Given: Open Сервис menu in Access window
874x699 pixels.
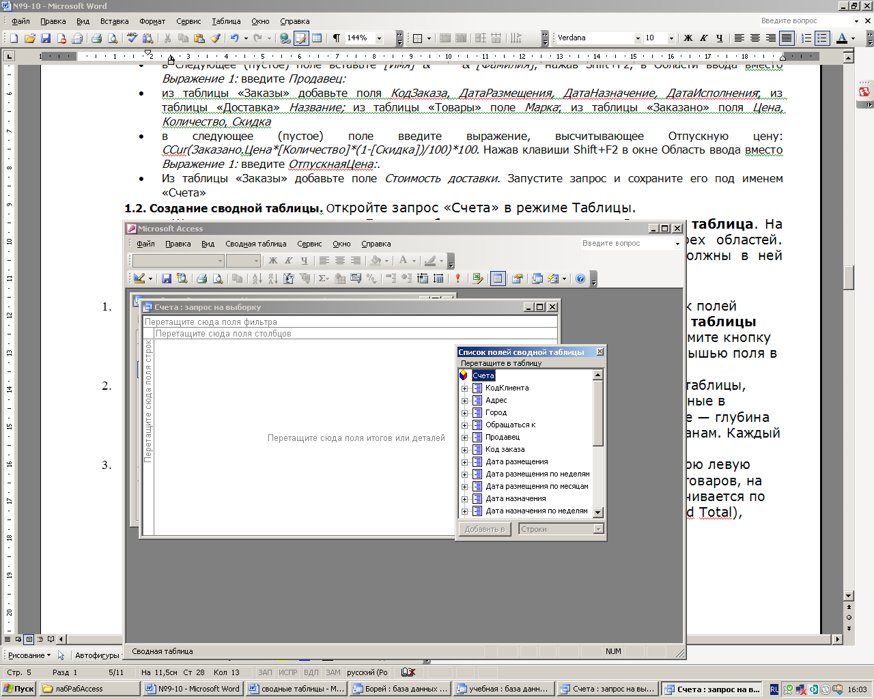Looking at the screenshot, I should 309,244.
